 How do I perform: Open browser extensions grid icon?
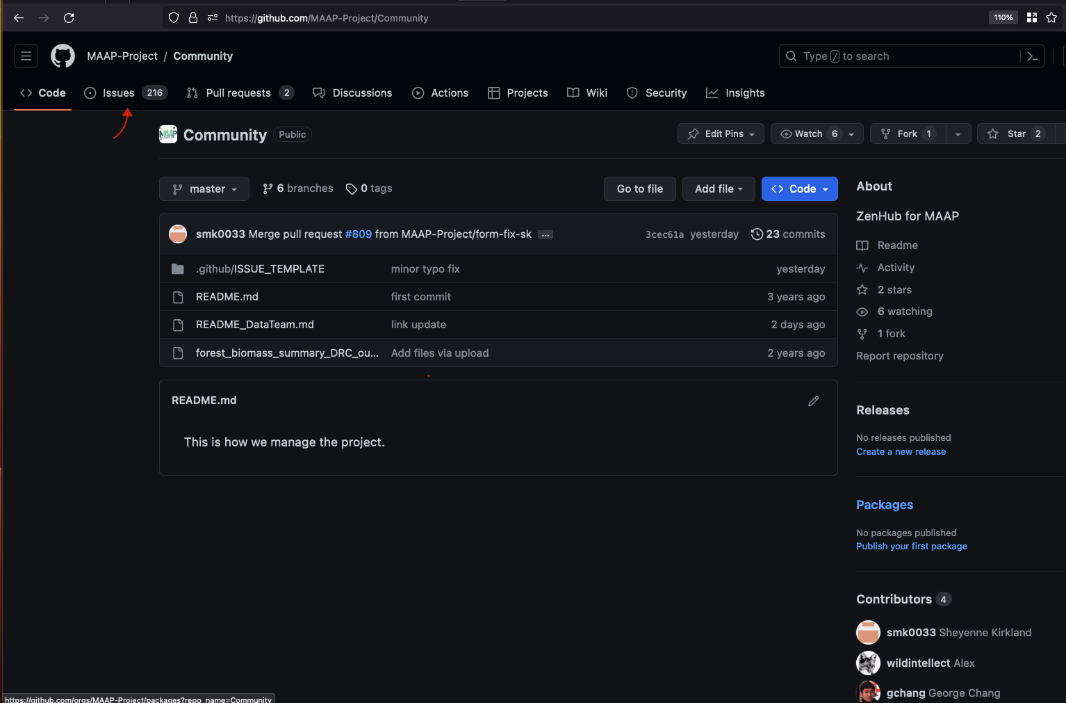(1032, 17)
